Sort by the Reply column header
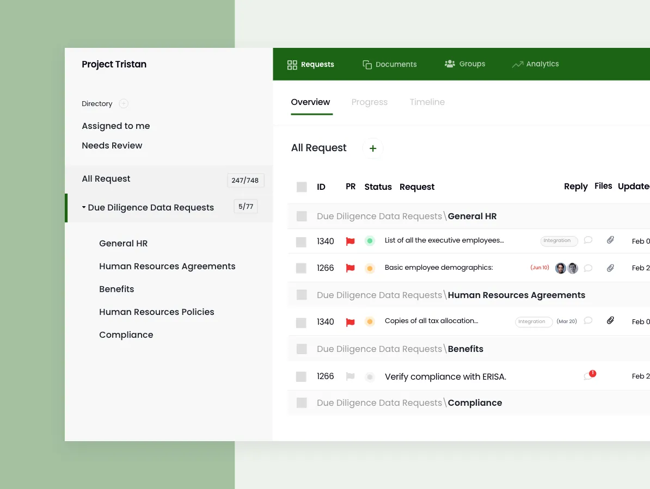This screenshot has height=489, width=650. [x=576, y=187]
